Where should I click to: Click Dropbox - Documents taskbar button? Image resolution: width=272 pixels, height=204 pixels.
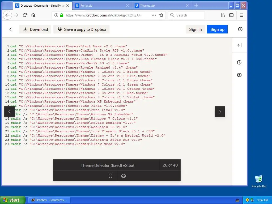click(49, 200)
